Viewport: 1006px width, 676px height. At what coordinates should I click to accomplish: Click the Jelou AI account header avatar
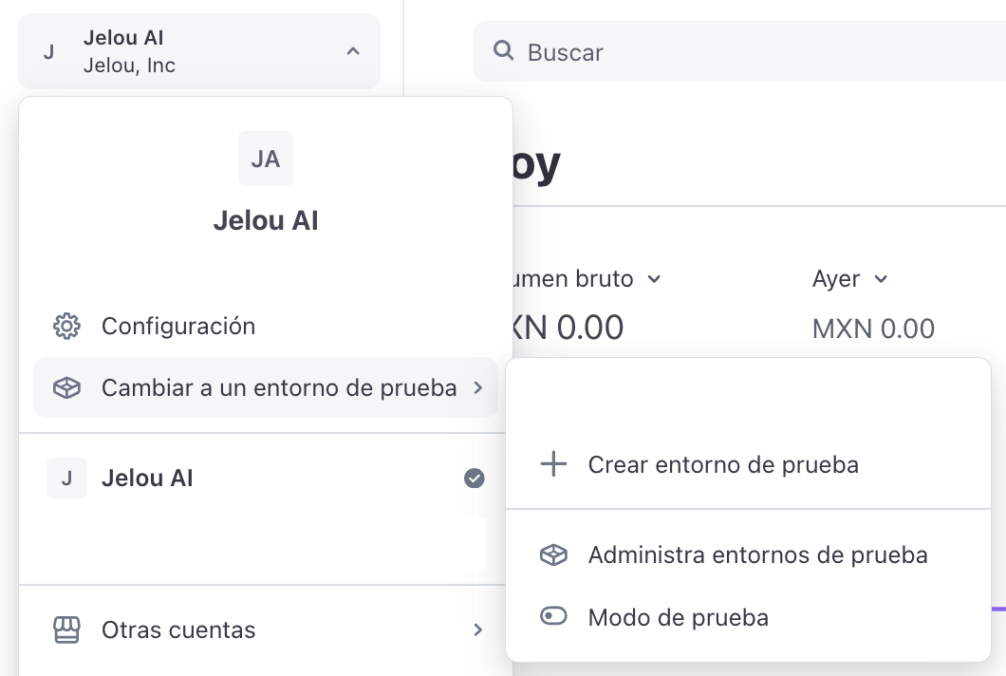click(48, 51)
